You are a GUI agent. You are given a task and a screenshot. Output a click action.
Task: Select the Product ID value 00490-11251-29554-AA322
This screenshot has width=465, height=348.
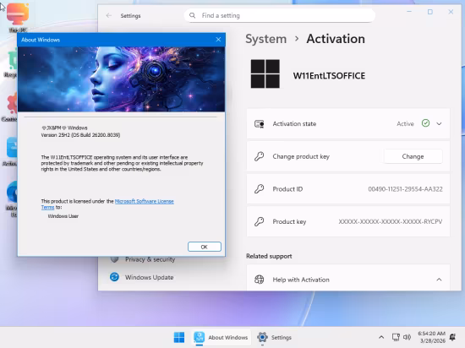pos(405,189)
